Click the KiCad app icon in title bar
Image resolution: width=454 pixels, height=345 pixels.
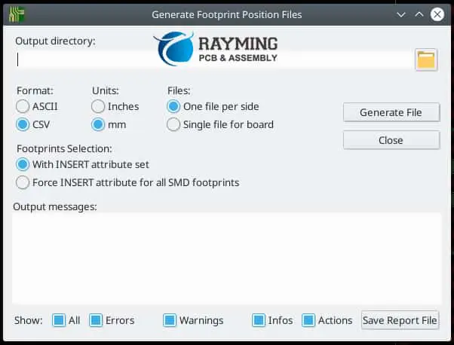(14, 14)
